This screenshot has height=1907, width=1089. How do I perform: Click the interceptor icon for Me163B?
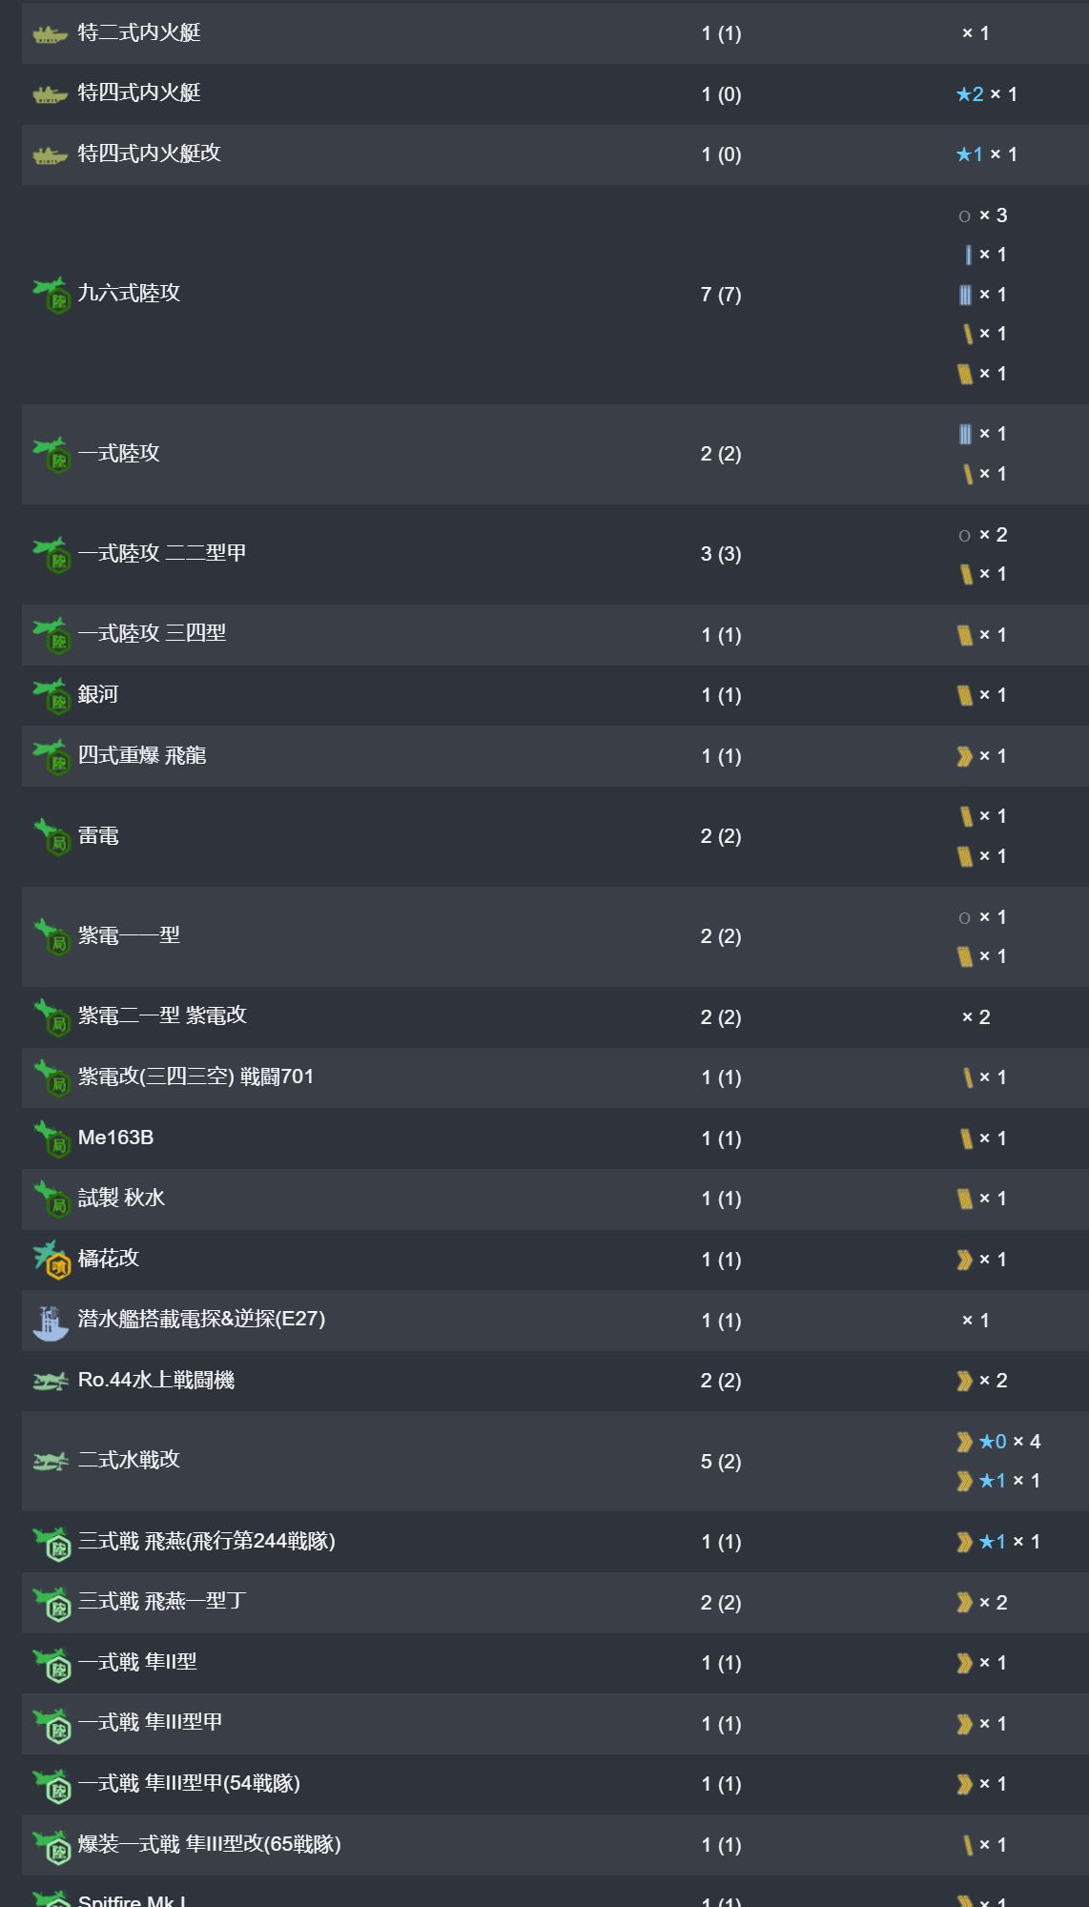pyautogui.click(x=51, y=1138)
